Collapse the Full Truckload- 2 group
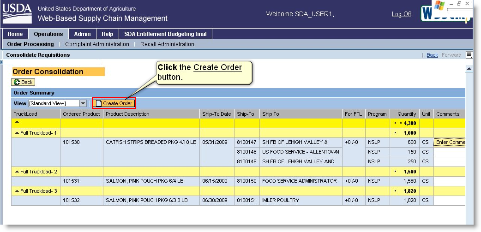The image size is (481, 232). [x=18, y=172]
